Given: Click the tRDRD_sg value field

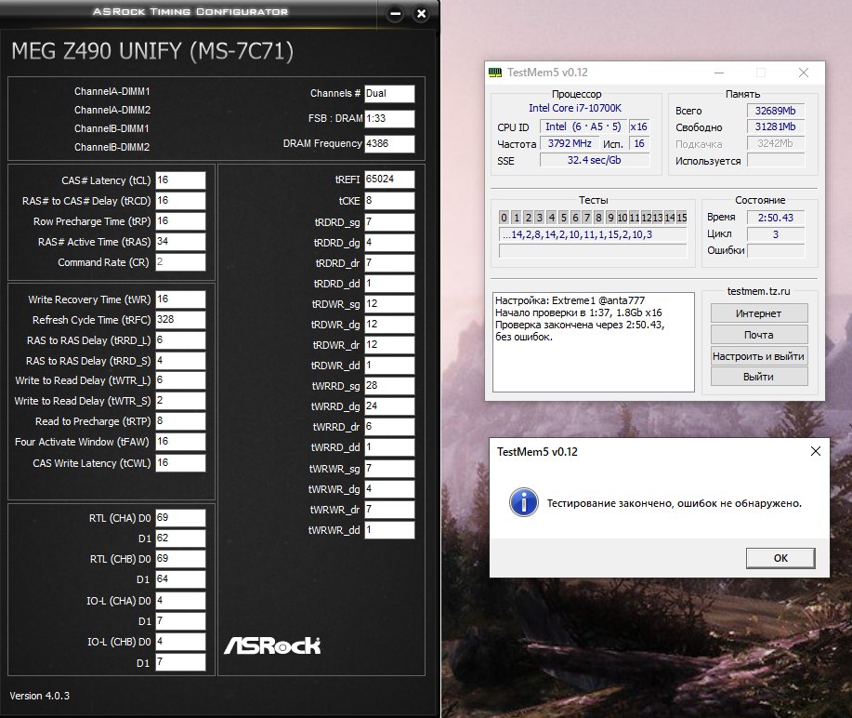Looking at the screenshot, I should pos(389,222).
